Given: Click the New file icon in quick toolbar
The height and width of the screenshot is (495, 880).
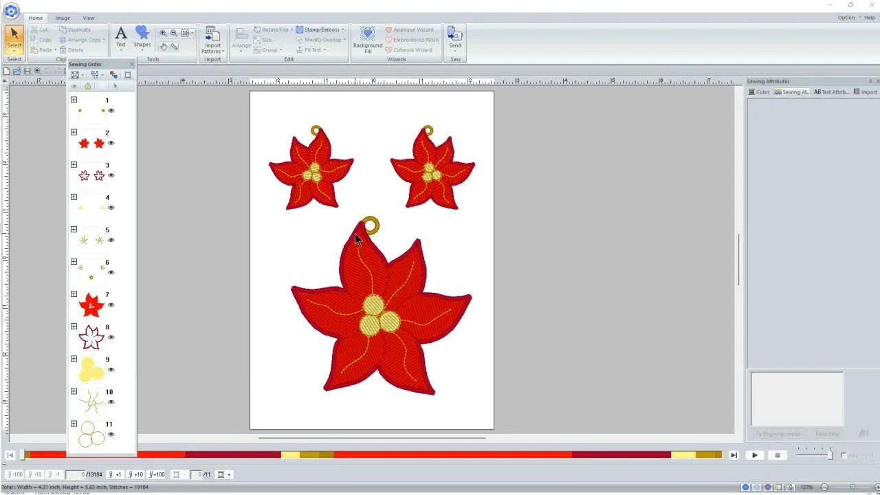Looking at the screenshot, I should tap(7, 71).
